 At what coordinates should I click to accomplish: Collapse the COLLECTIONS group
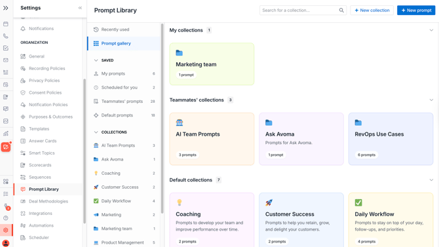point(96,132)
